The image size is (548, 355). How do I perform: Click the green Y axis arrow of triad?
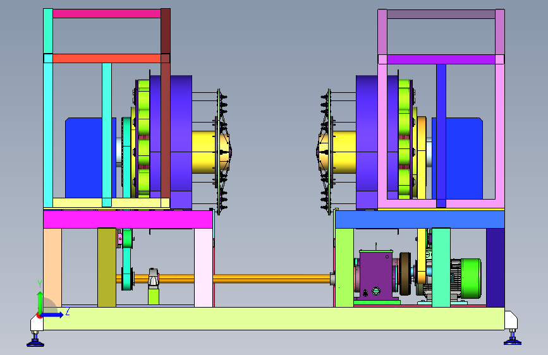tap(40, 302)
